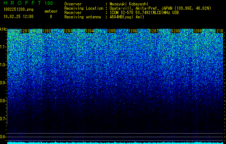Click the Receiver label

(x=73, y=13)
